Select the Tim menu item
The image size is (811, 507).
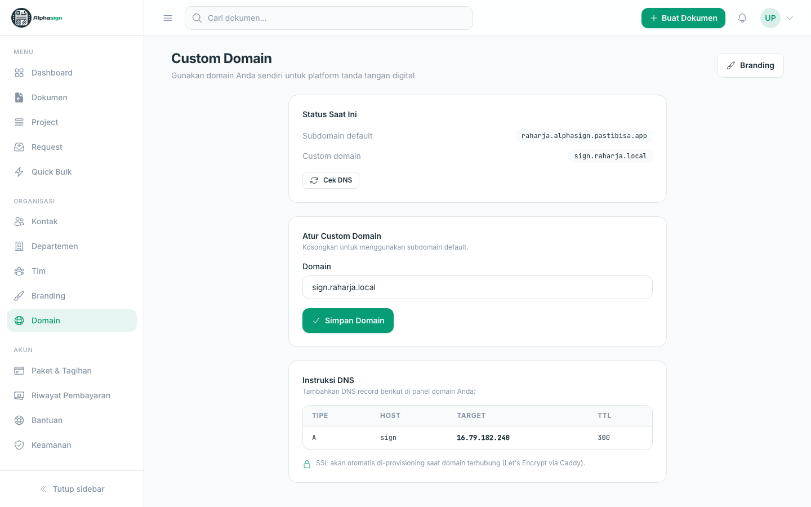(72, 271)
